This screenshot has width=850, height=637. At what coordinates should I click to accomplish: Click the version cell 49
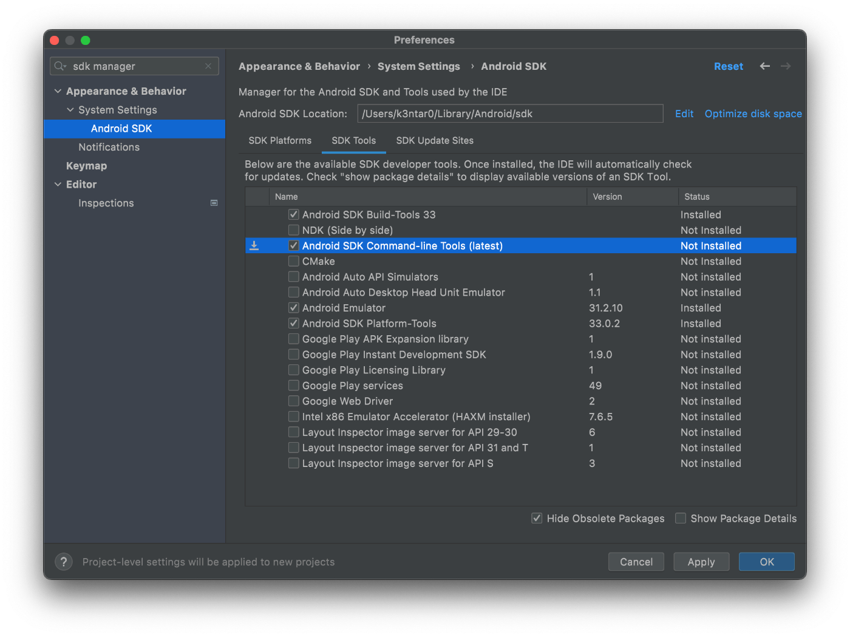point(596,386)
